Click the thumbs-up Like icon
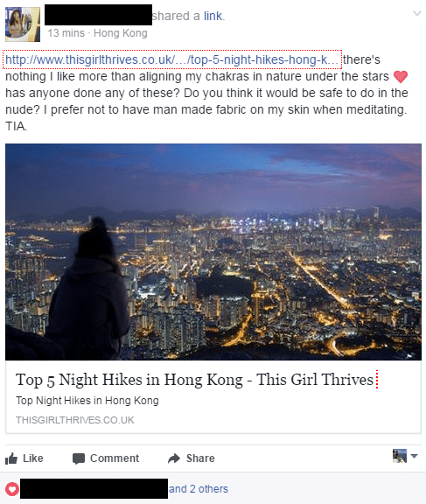This screenshot has width=426, height=504. point(11,458)
